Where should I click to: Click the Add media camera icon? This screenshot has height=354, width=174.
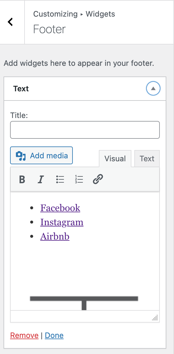[x=21, y=156]
